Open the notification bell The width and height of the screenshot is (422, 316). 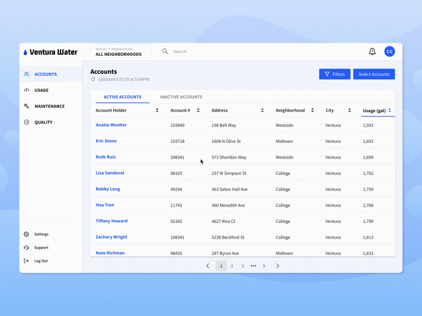[x=372, y=51]
